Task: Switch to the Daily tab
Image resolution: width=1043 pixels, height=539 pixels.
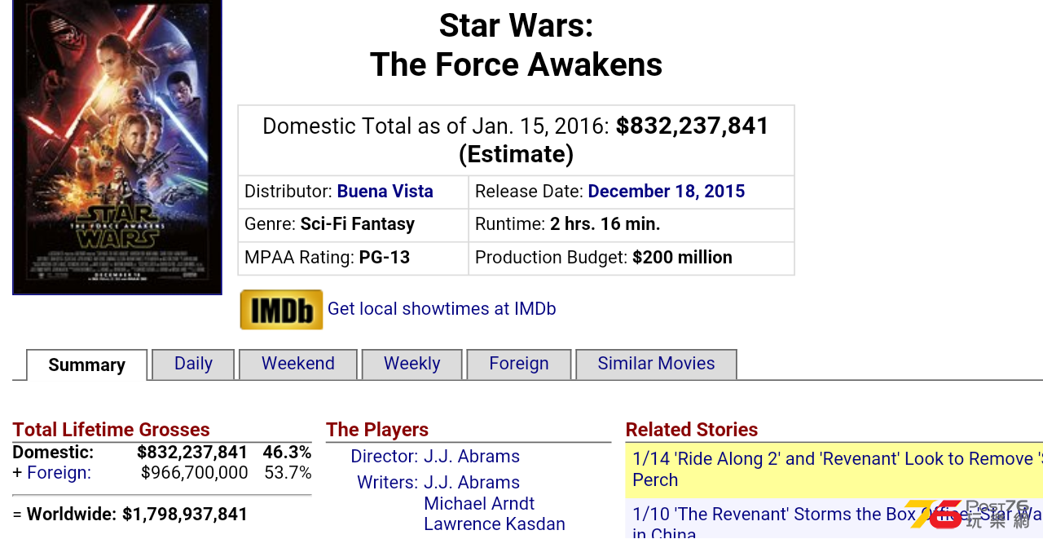Action: [x=193, y=364]
